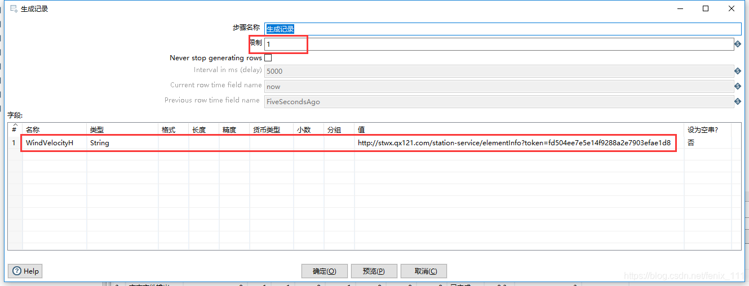Click the 名称 column header

pos(55,129)
